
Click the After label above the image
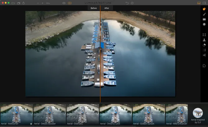pyautogui.click(x=107, y=8)
